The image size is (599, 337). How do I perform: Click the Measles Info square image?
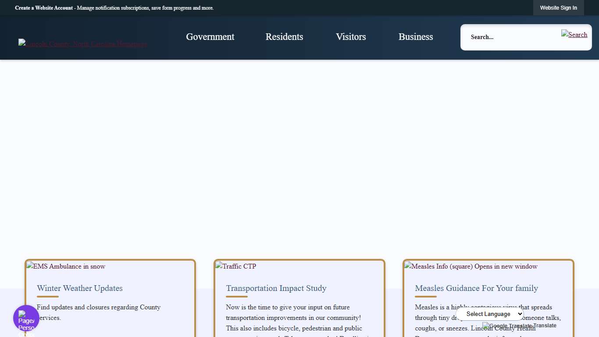(471, 266)
